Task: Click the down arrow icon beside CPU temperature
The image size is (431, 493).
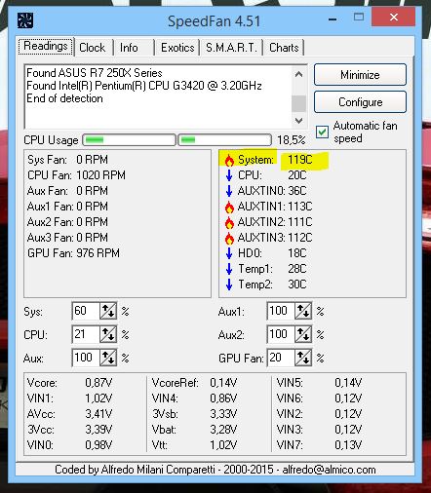Action: [x=229, y=175]
